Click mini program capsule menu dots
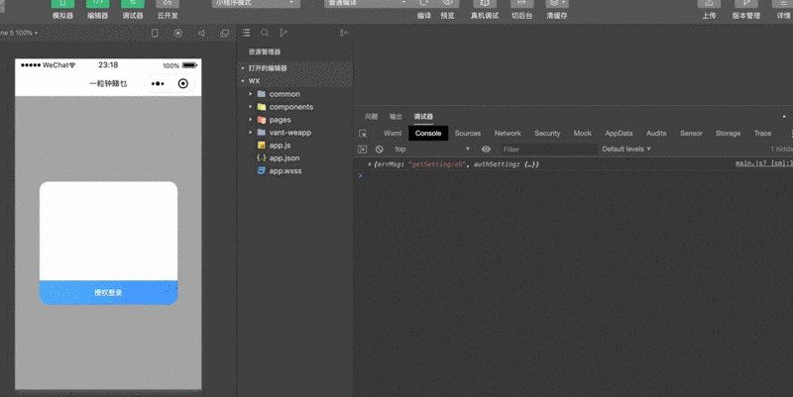This screenshot has width=793, height=397. point(157,84)
